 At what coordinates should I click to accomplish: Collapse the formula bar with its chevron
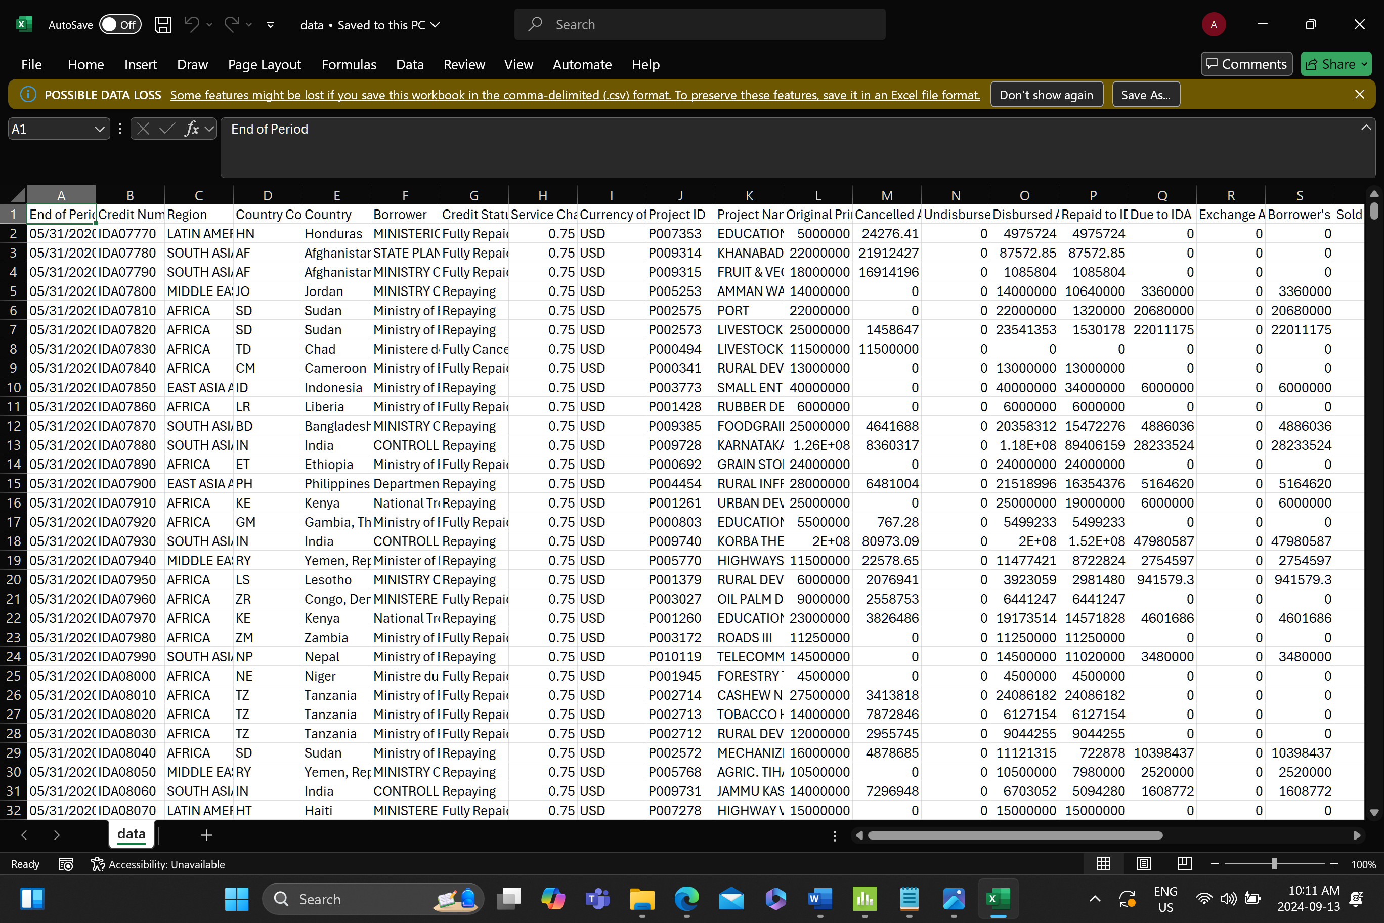1366,127
